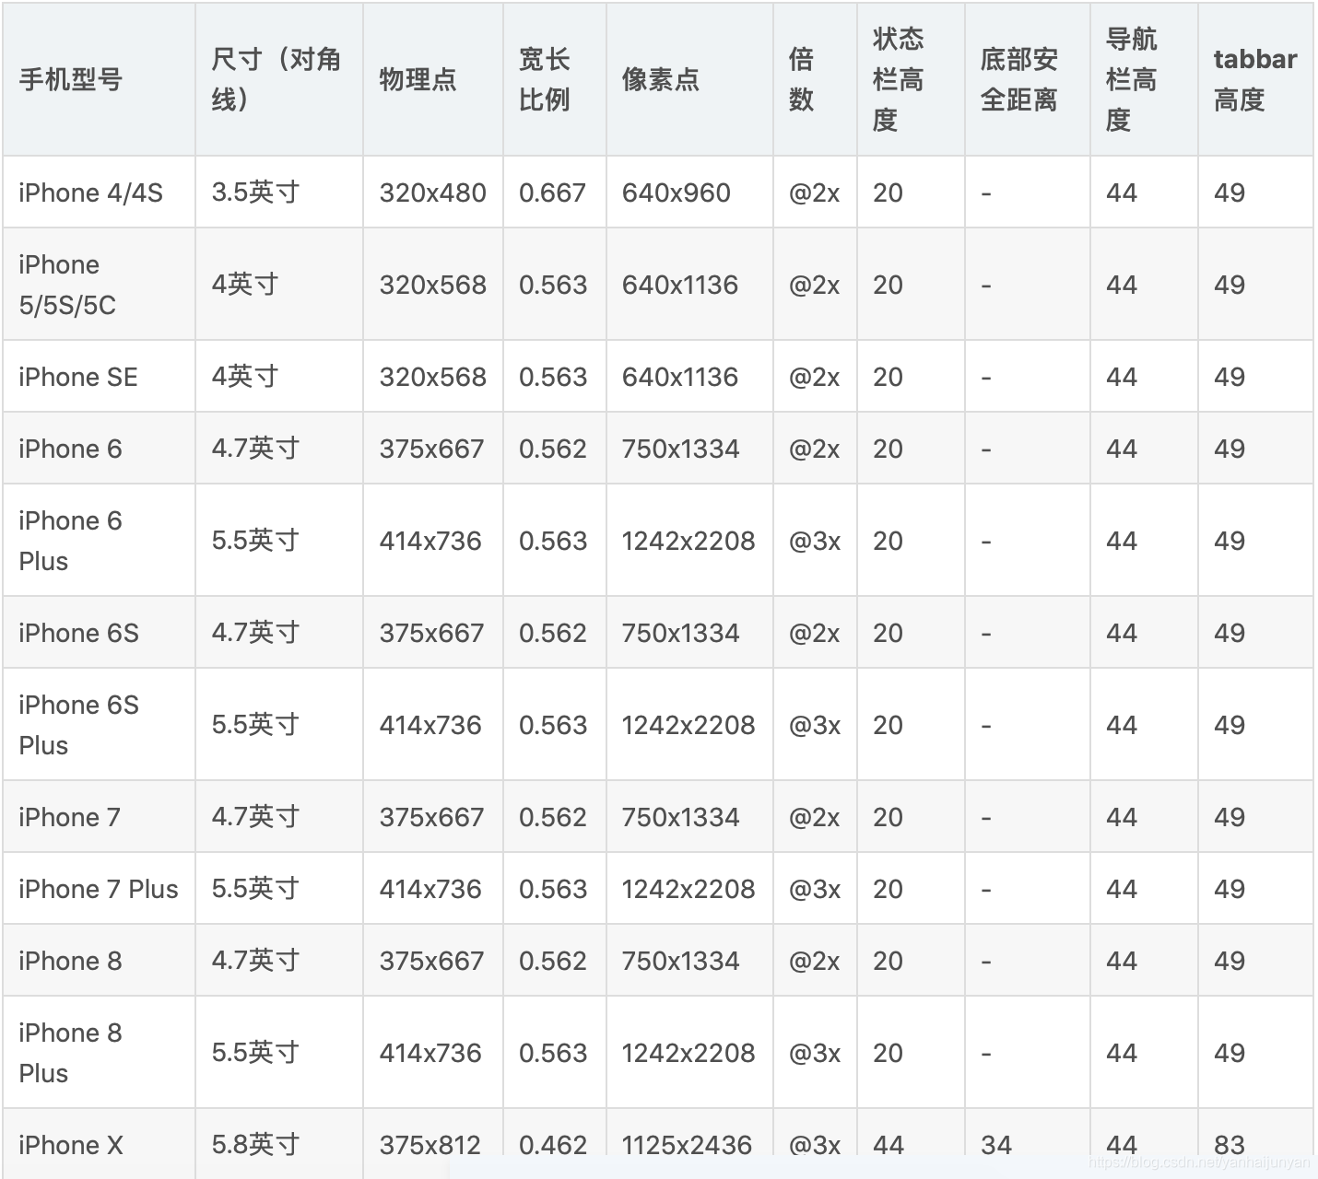Click 375x667 in the iPhone 6 row
1318x1179 pixels.
(431, 449)
